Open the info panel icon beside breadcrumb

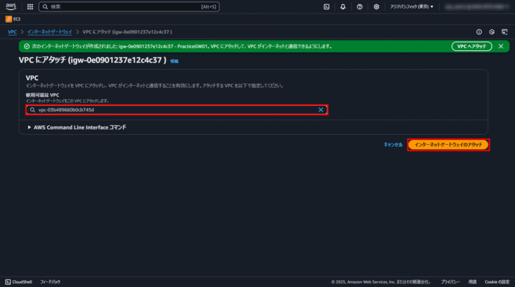coord(479,32)
